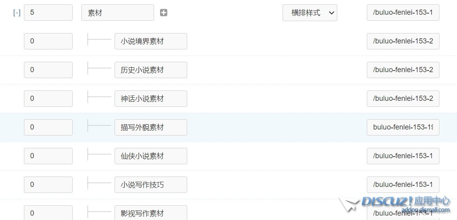Select the 历史小说素材 name field
The width and height of the screenshot is (457, 220).
(150, 70)
